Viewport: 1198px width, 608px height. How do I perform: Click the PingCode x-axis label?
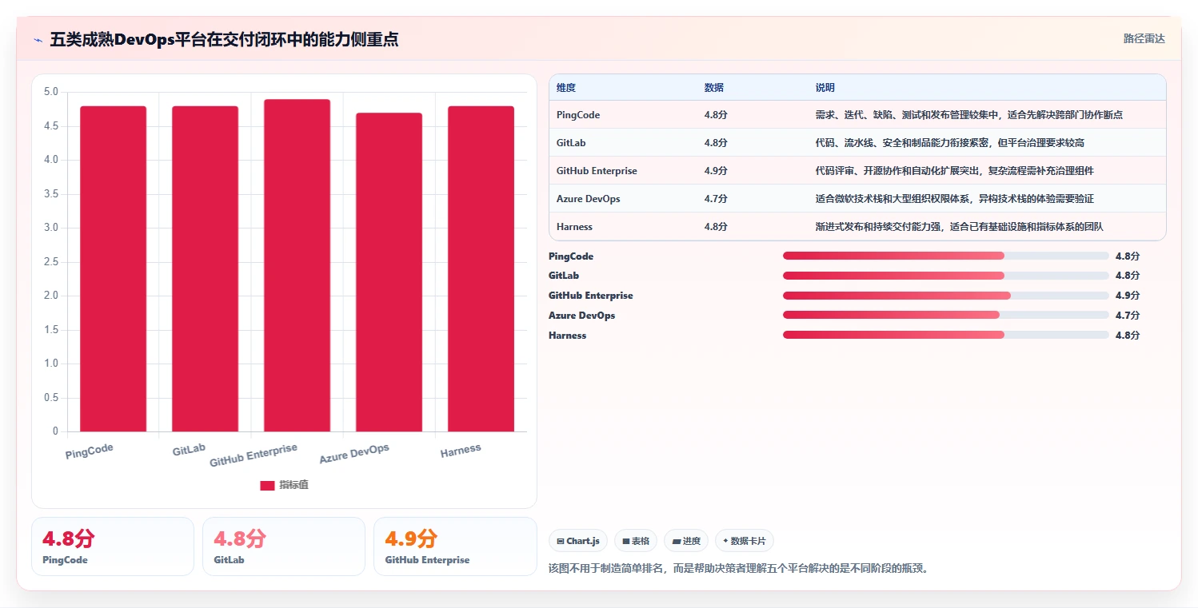click(x=90, y=451)
